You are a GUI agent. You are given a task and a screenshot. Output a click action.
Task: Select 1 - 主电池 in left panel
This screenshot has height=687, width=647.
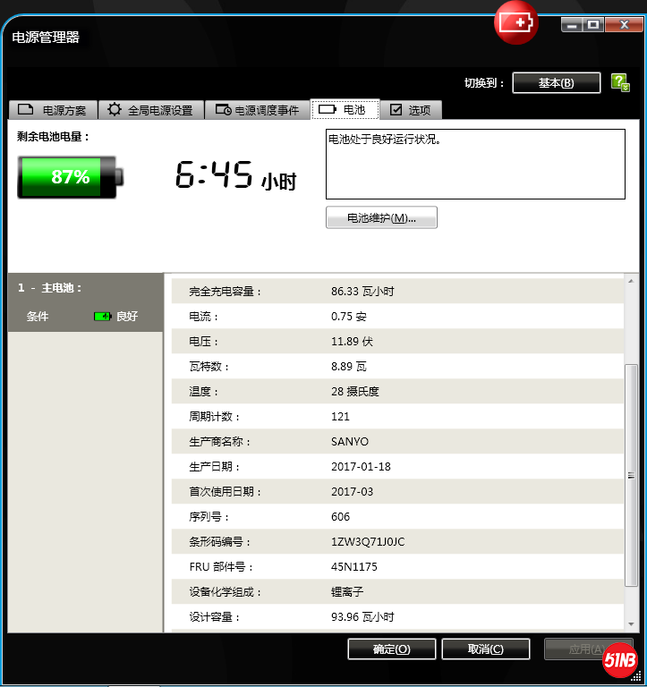click(x=50, y=288)
